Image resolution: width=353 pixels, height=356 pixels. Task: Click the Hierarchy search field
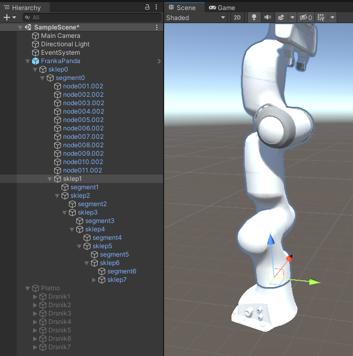pos(89,17)
